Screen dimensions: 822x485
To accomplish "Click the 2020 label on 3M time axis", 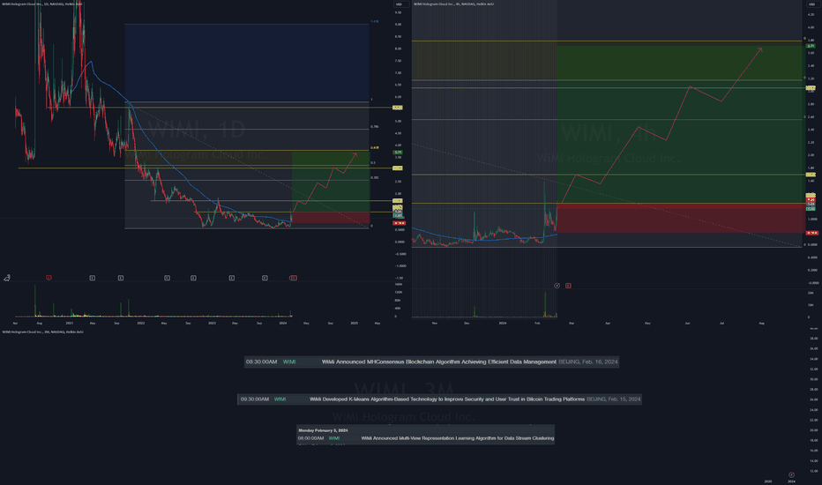I will (768, 481).
